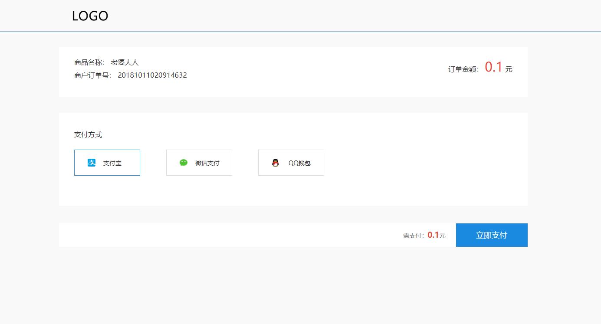Select the 支付宝 text label
The width and height of the screenshot is (601, 324).
[112, 164]
